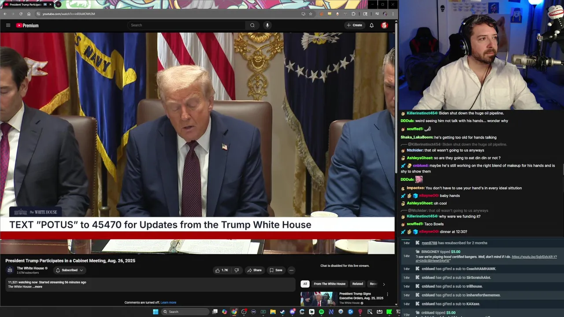Open the YouTube hamburger guide menu
Screen dimensions: 564x317
point(8,25)
